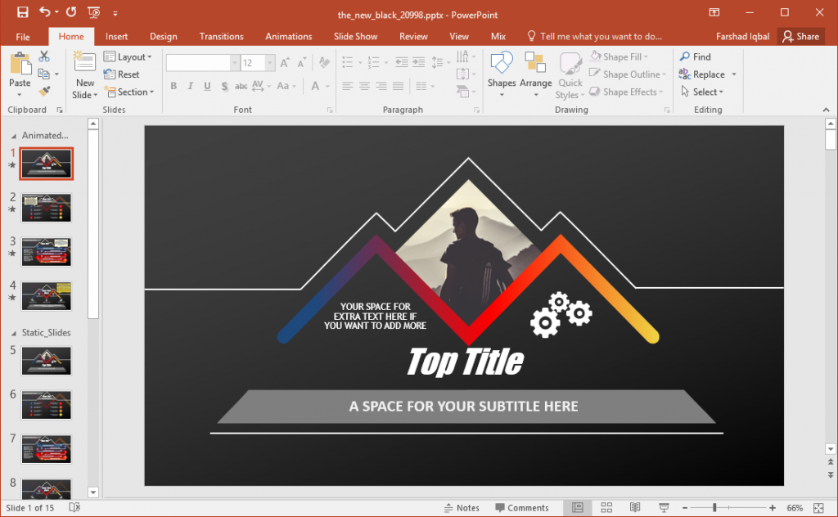
Task: Select slide 4 thumbnail in the panel
Action: click(x=47, y=296)
